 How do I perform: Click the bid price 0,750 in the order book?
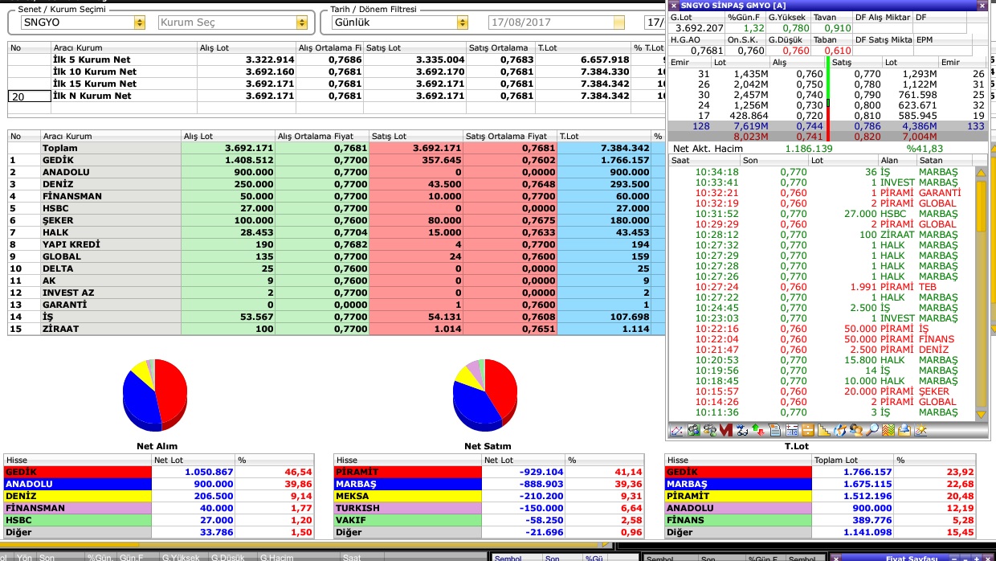click(810, 84)
